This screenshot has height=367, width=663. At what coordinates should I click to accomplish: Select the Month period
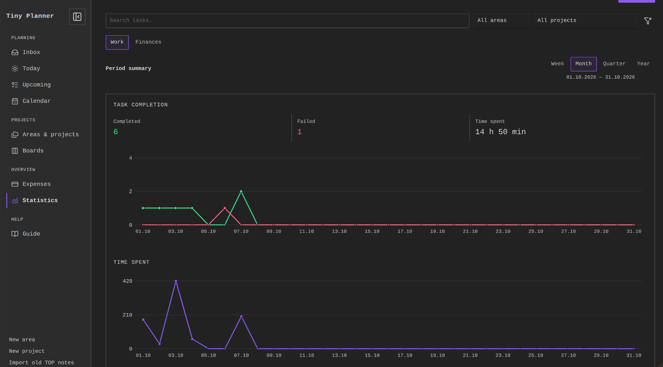tap(583, 64)
